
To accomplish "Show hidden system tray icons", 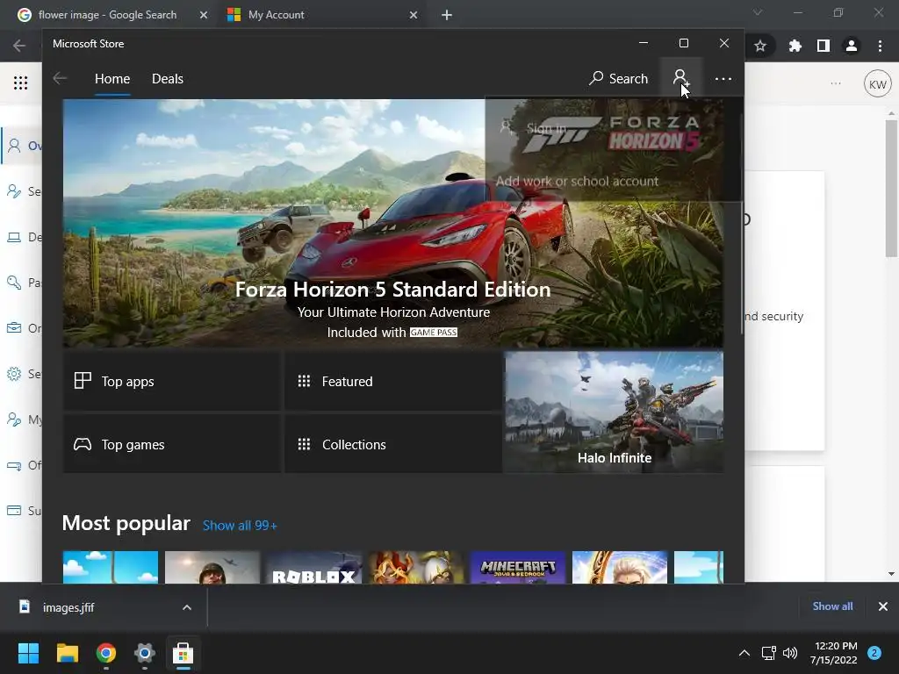I will 744,653.
